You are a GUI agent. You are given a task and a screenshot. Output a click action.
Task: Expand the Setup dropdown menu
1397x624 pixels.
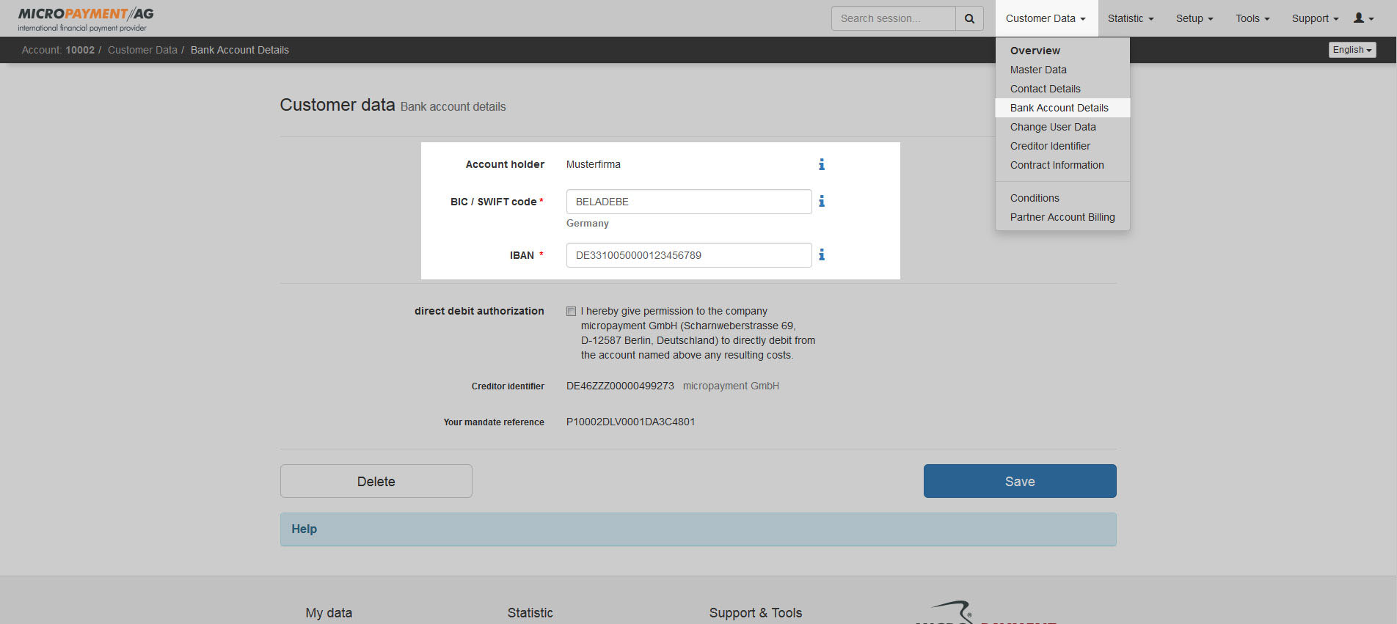[x=1194, y=18]
